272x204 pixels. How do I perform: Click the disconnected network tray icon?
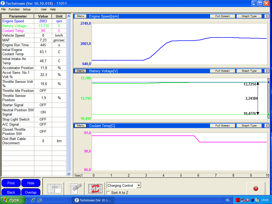tap(243, 200)
